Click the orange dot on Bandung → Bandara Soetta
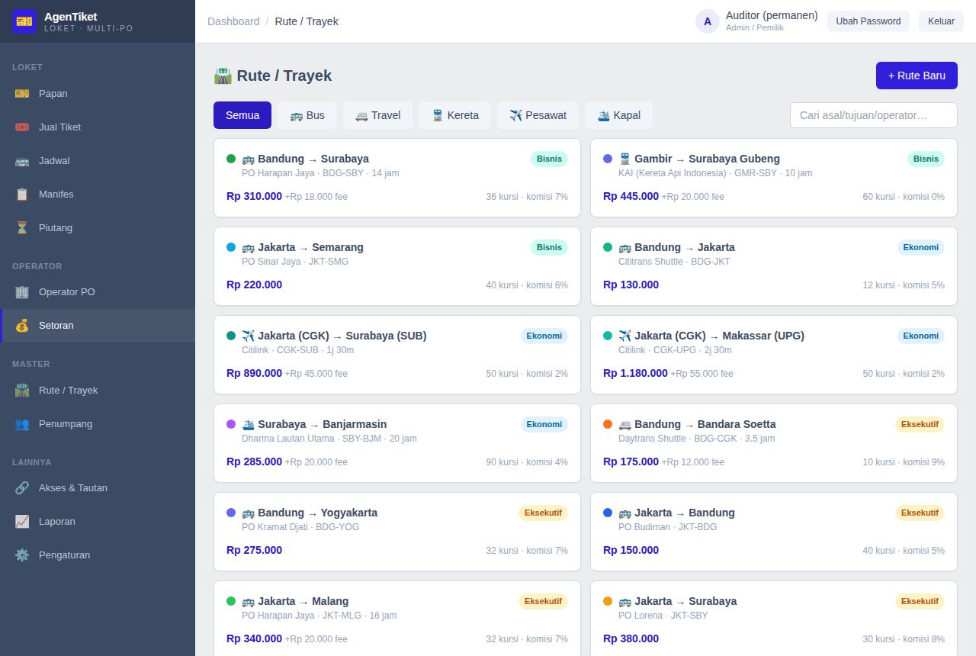976x656 pixels. [608, 424]
